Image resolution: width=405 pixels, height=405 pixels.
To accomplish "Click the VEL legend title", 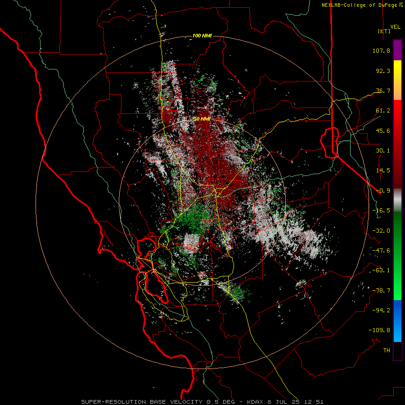I will coord(395,27).
